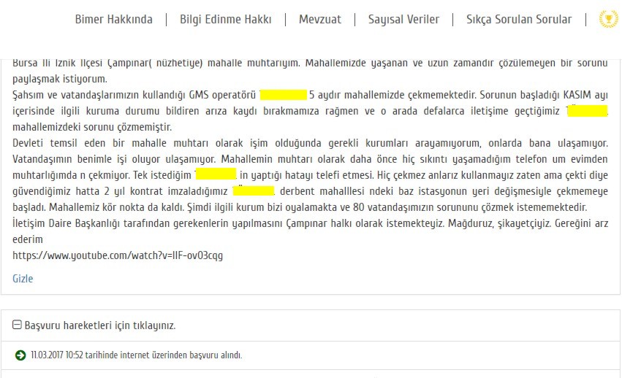Collapse the Başvuru hareketleri minus icon
Image resolution: width=622 pixels, height=378 pixels.
[17, 325]
